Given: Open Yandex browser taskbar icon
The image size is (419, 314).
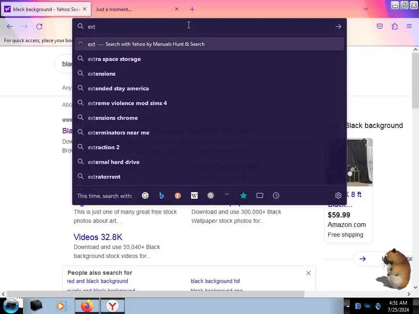Looking at the screenshot, I should point(113,306).
